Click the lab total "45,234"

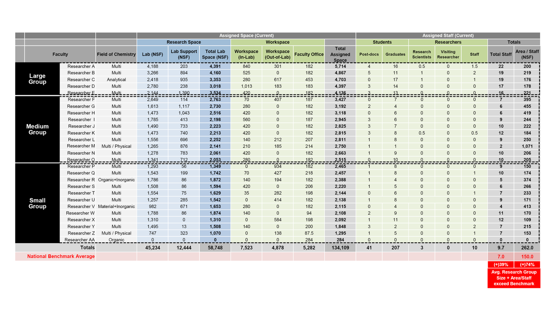point(152,248)
